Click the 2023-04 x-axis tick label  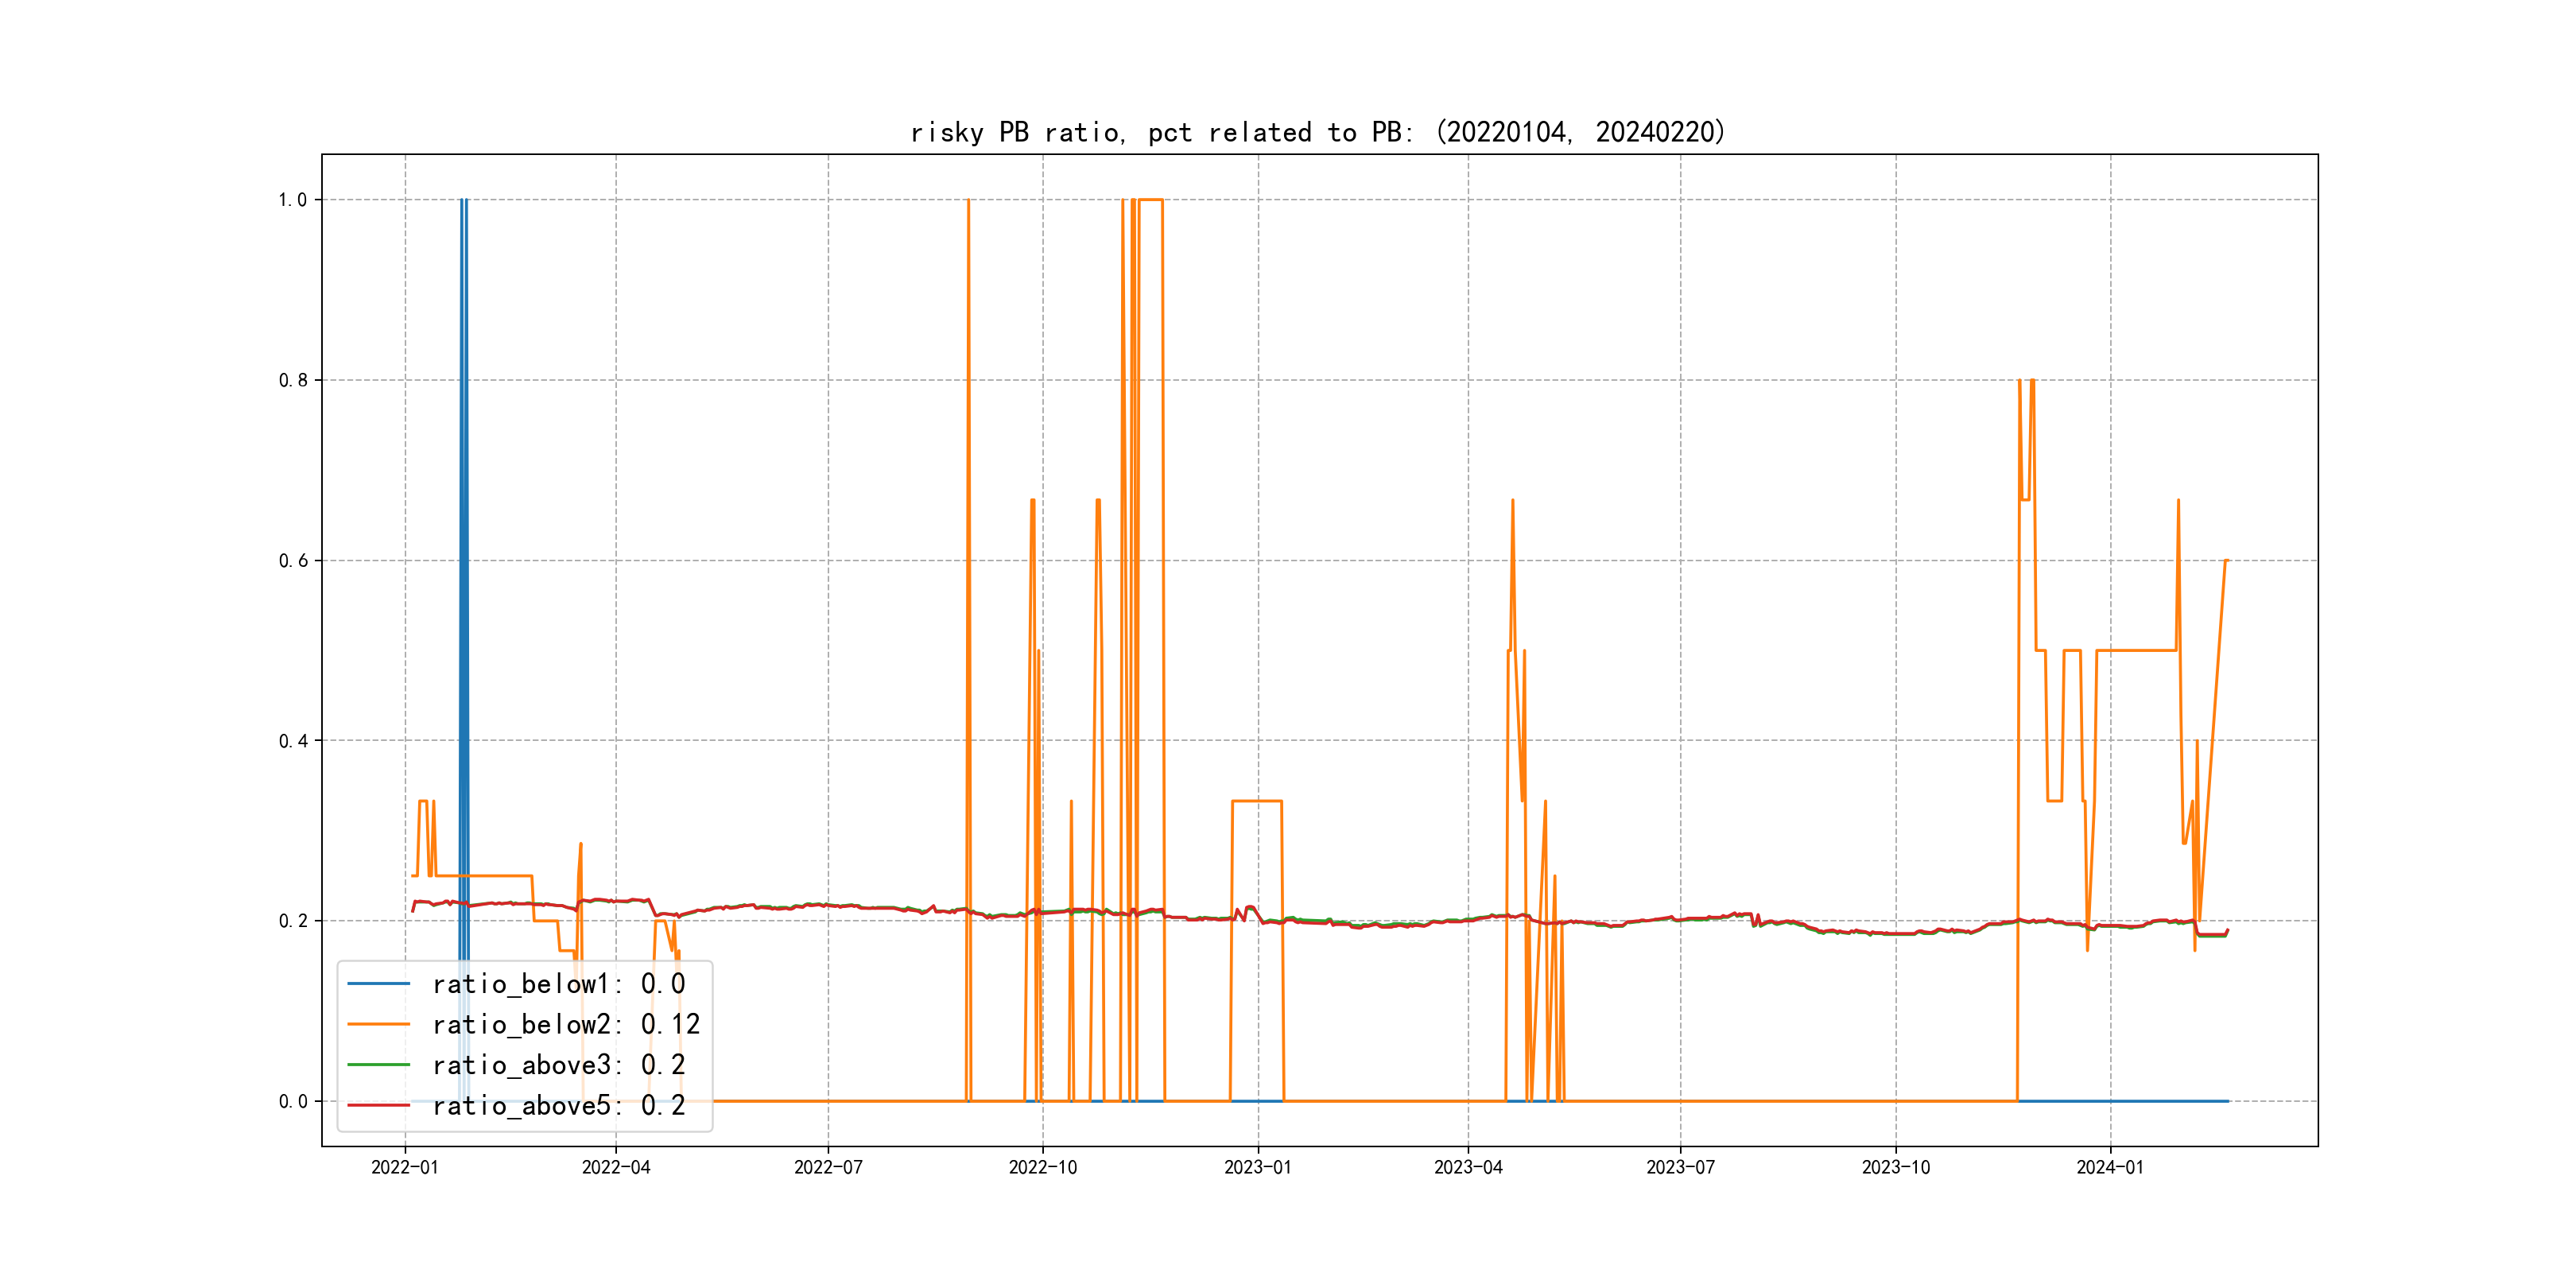coord(1468,1167)
